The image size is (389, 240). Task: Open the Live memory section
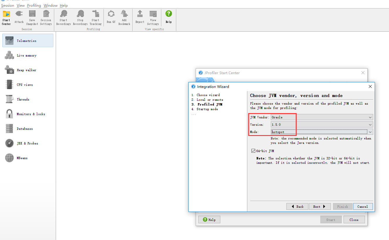click(28, 55)
